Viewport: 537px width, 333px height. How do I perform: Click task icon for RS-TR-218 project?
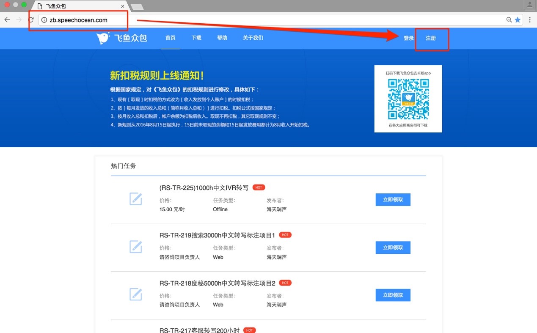(x=135, y=294)
